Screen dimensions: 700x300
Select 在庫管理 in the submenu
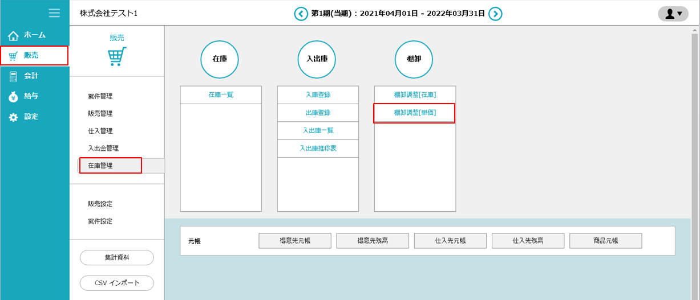tap(100, 166)
